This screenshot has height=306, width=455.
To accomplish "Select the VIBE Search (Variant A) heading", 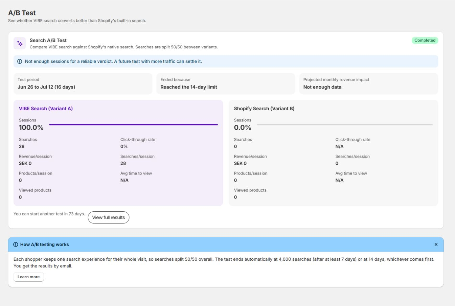I will click(x=46, y=109).
